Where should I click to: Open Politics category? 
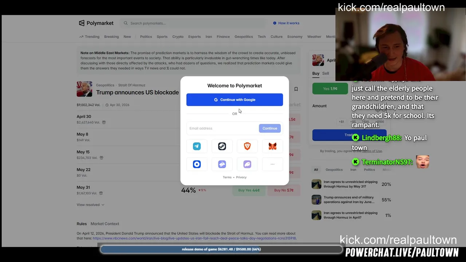click(146, 37)
